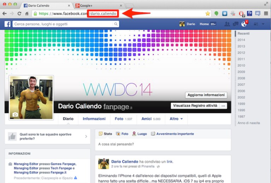Expand the Altro dropdown tab
Viewport: 271px width, 183px height.
pyautogui.click(x=176, y=119)
